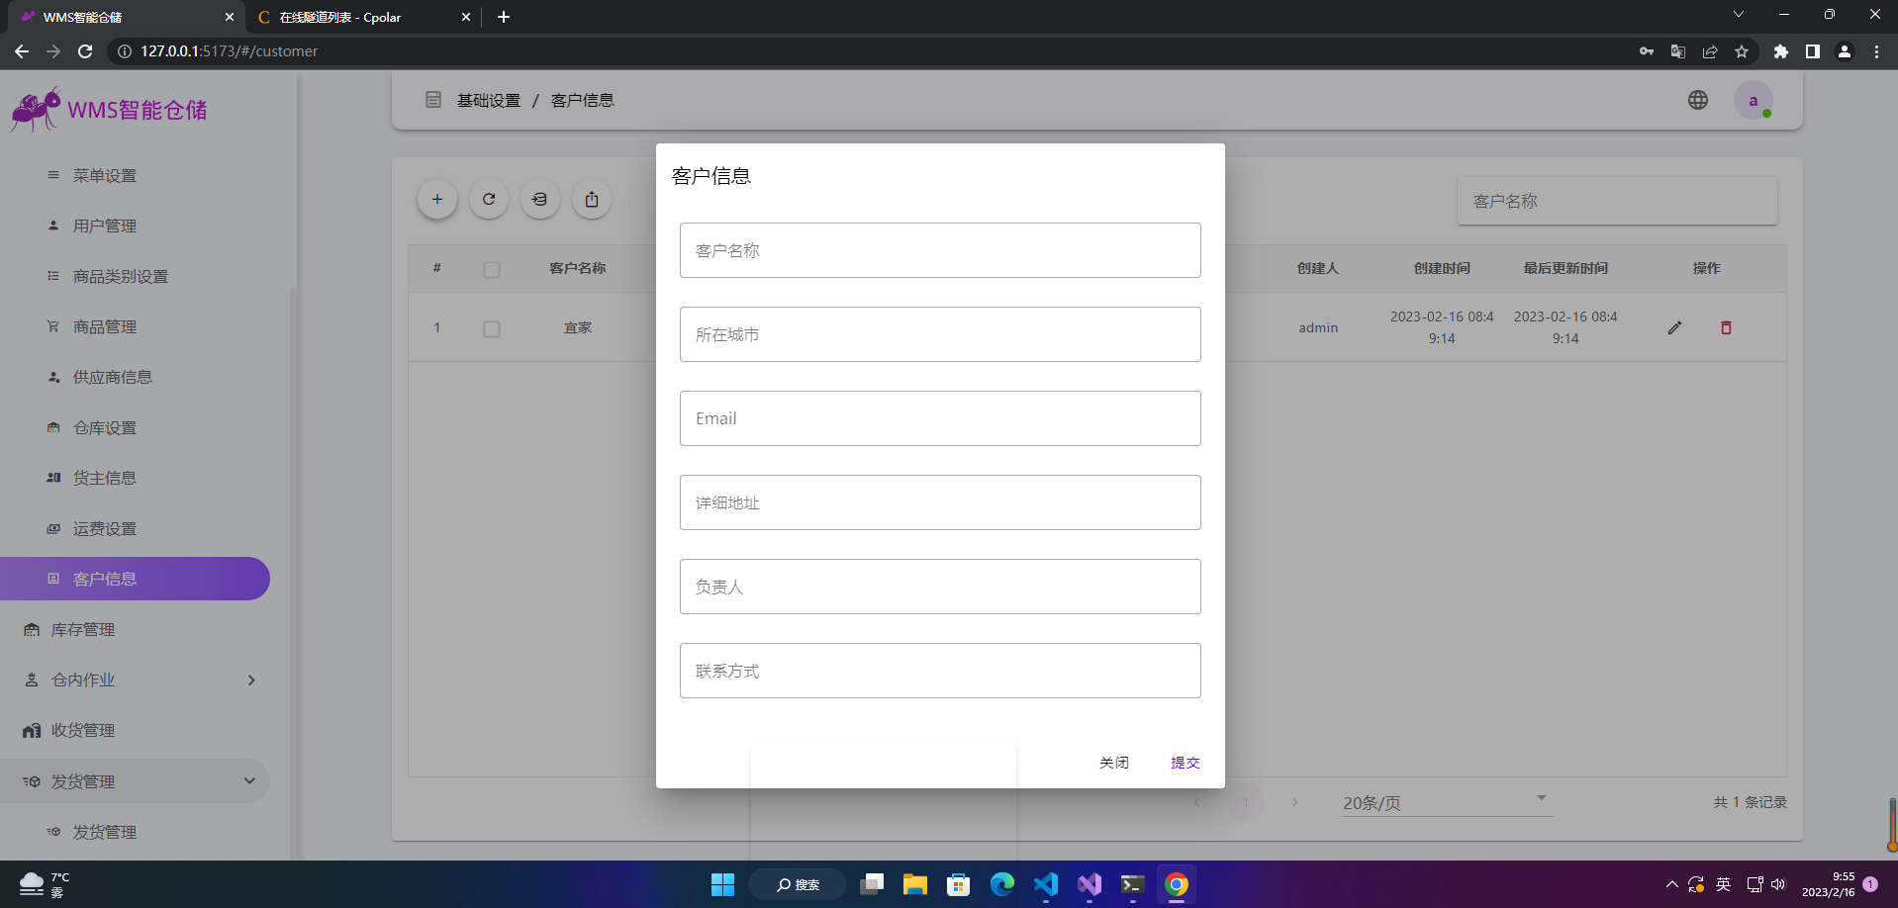Open the browser extensions puzzle icon

pos(1781,51)
